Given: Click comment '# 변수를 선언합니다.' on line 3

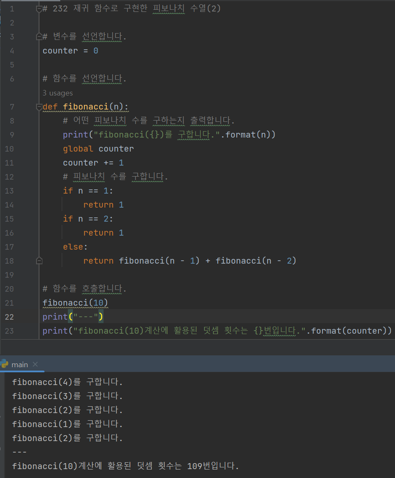Looking at the screenshot, I should [x=84, y=37].
